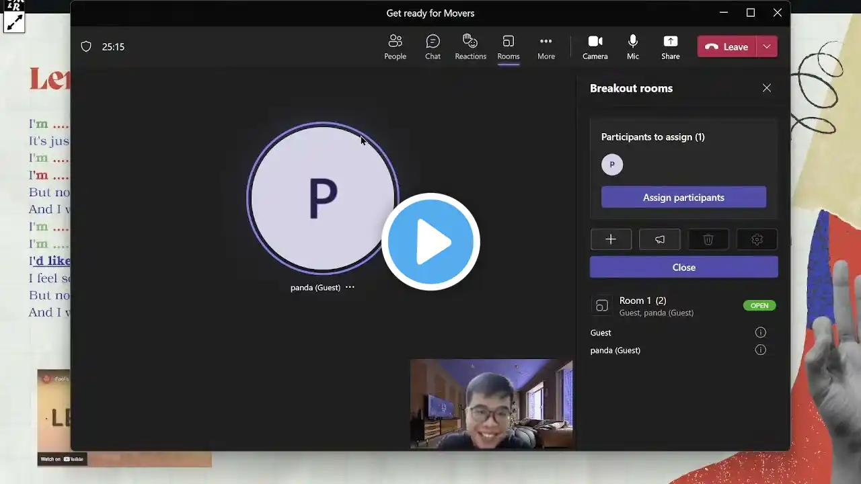This screenshot has width=861, height=484.
Task: Click the purple Close rooms button
Action: [x=683, y=267]
